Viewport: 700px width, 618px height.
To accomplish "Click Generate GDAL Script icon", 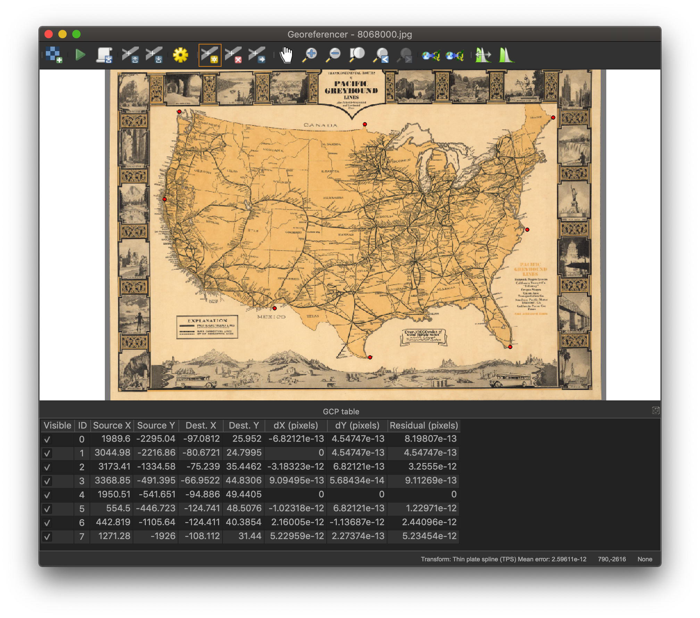I will click(104, 55).
